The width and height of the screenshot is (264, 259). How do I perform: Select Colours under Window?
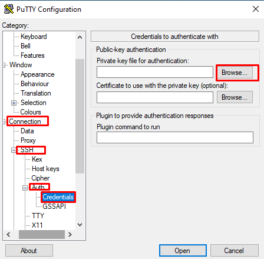point(31,112)
